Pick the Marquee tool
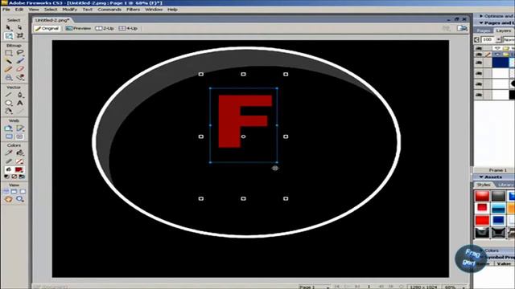515x289 pixels. click(9, 52)
